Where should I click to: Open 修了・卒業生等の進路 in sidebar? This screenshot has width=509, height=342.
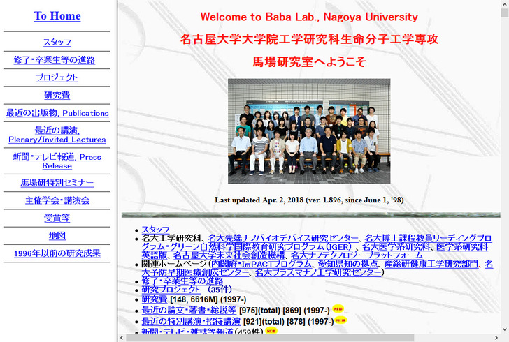(57, 60)
